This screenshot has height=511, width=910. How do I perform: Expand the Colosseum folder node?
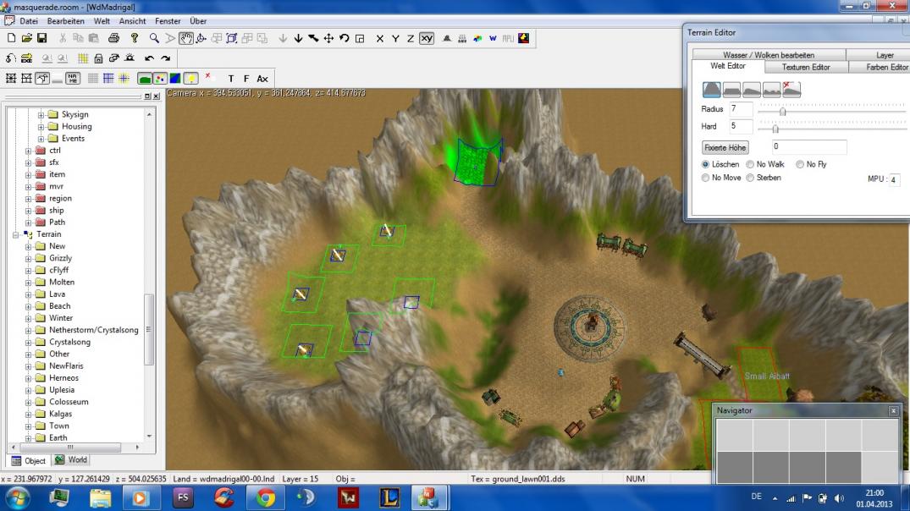click(28, 402)
